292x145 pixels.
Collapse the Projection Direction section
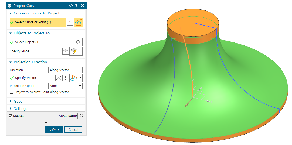pos(11,62)
